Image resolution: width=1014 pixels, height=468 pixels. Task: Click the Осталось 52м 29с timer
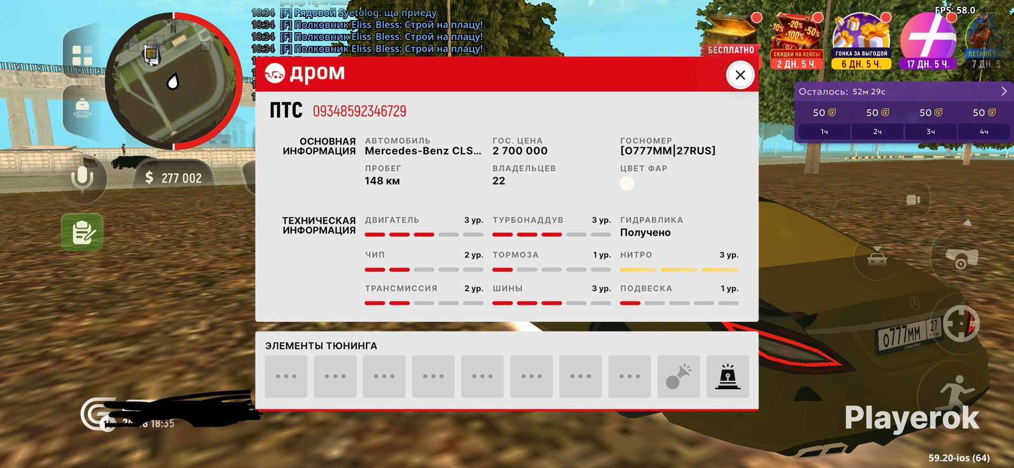842,92
